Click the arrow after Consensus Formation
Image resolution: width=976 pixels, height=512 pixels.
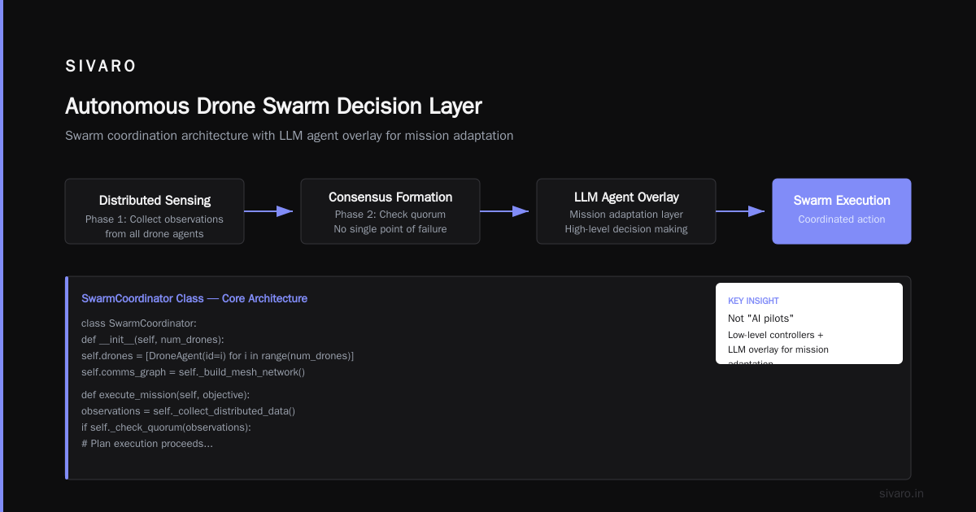pos(504,211)
